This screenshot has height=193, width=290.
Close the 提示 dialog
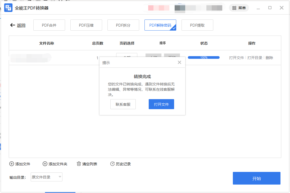[179, 62]
